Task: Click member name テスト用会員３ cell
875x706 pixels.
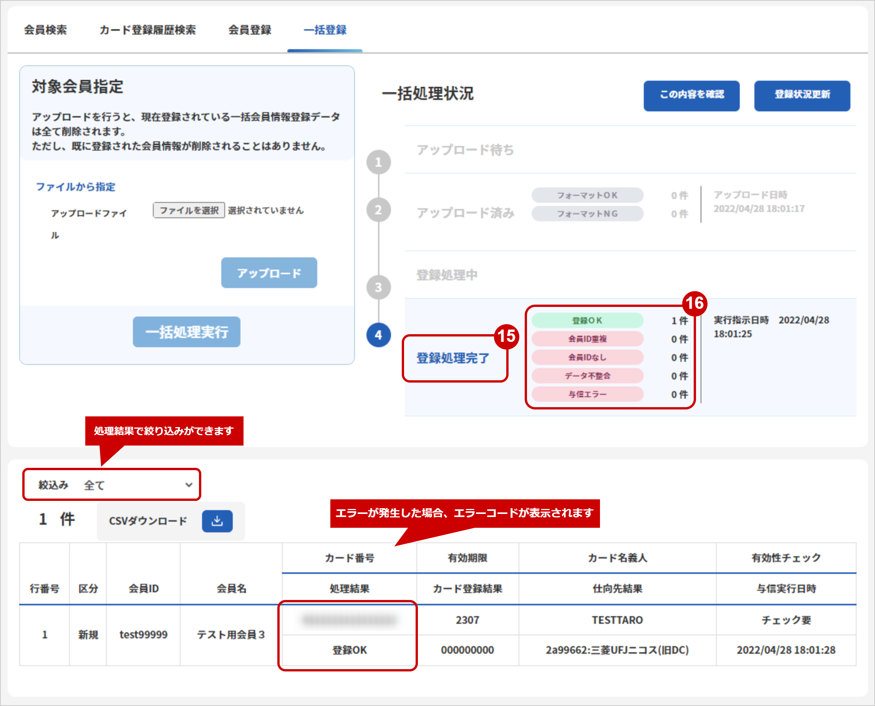Action: [x=231, y=635]
